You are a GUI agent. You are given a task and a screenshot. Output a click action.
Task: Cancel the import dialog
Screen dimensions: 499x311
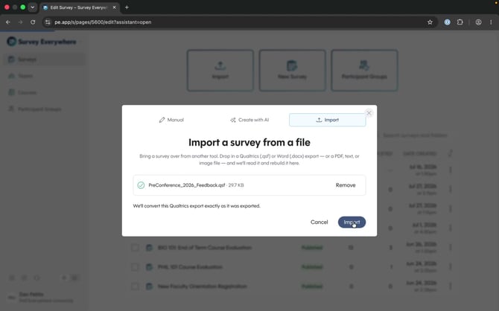[319, 222]
